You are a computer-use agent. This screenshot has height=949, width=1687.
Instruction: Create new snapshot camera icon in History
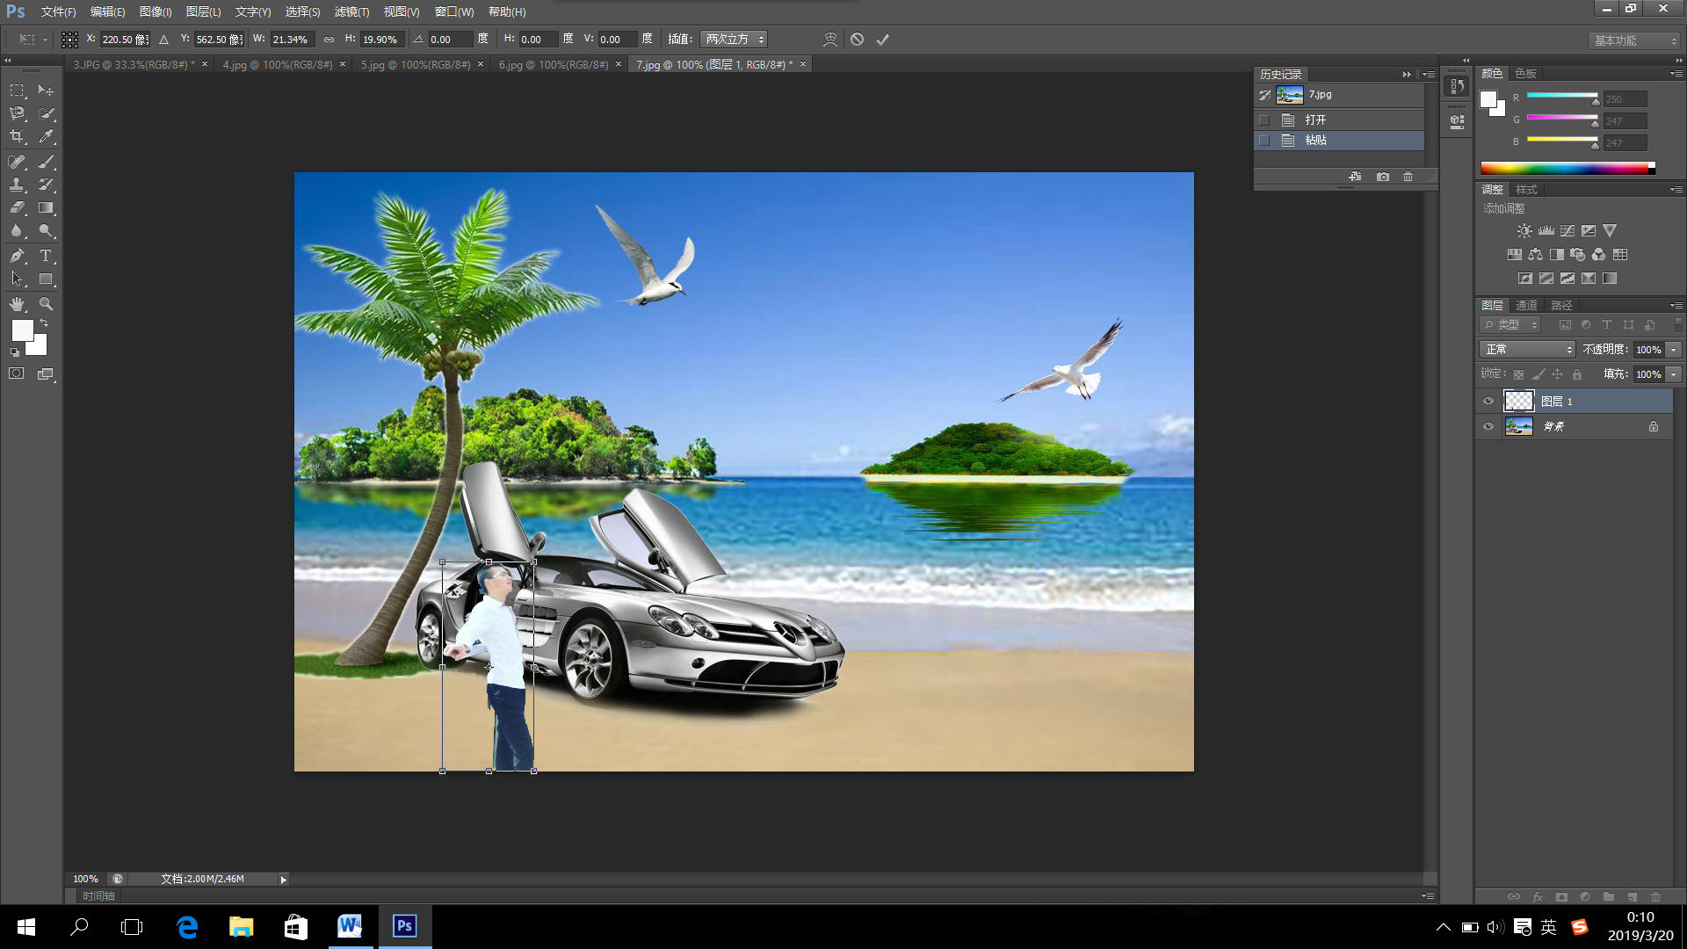1383,177
